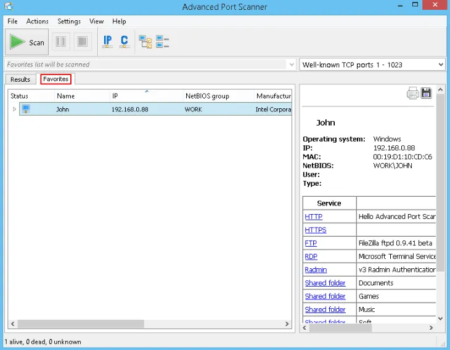Open the HTTP service link

coord(313,217)
